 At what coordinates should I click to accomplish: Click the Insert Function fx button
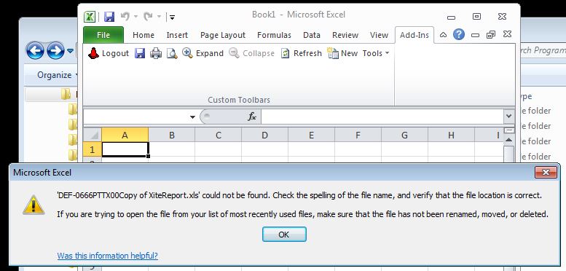pos(251,117)
